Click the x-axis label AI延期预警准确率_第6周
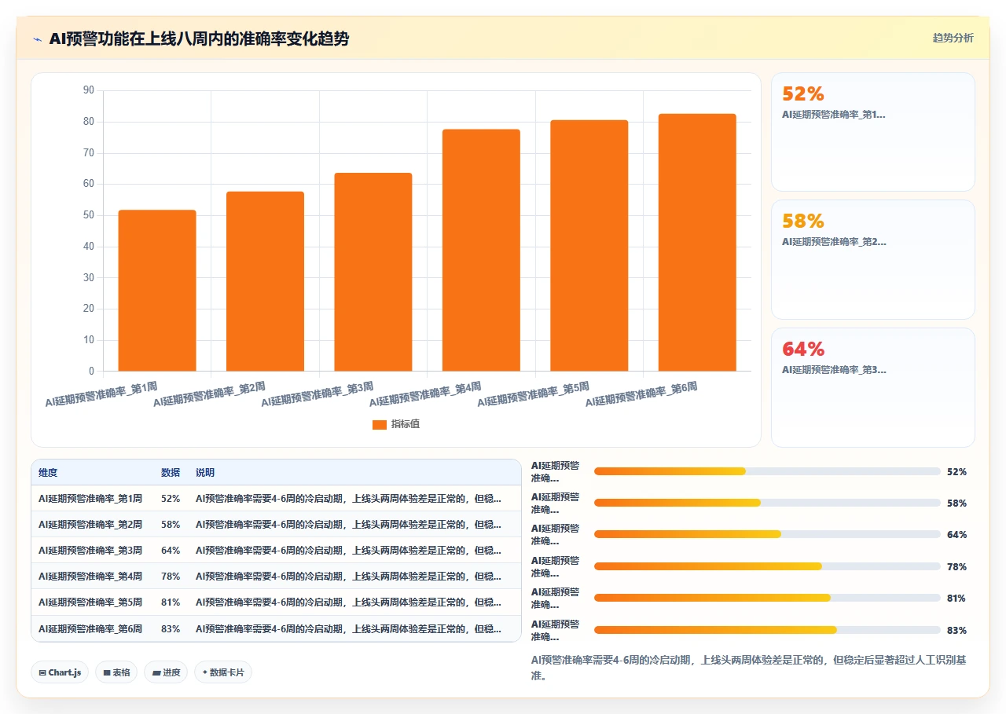This screenshot has width=1006, height=714. click(641, 394)
